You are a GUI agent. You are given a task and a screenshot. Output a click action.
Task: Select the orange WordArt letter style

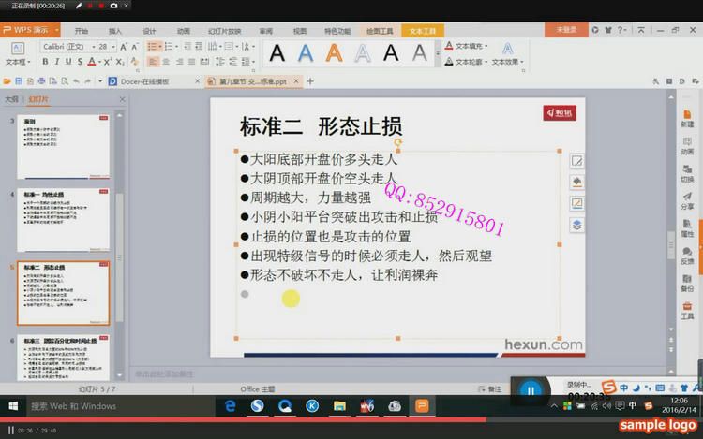pyautogui.click(x=334, y=53)
